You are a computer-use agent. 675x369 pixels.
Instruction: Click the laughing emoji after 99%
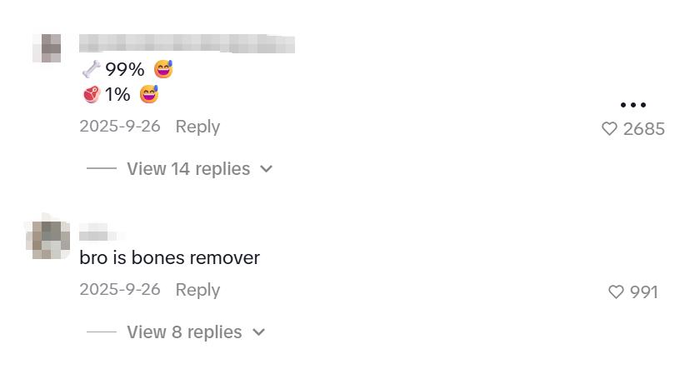(163, 69)
